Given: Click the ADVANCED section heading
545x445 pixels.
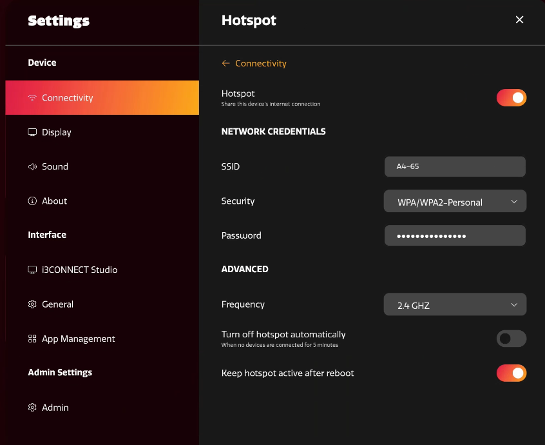Looking at the screenshot, I should pyautogui.click(x=245, y=270).
